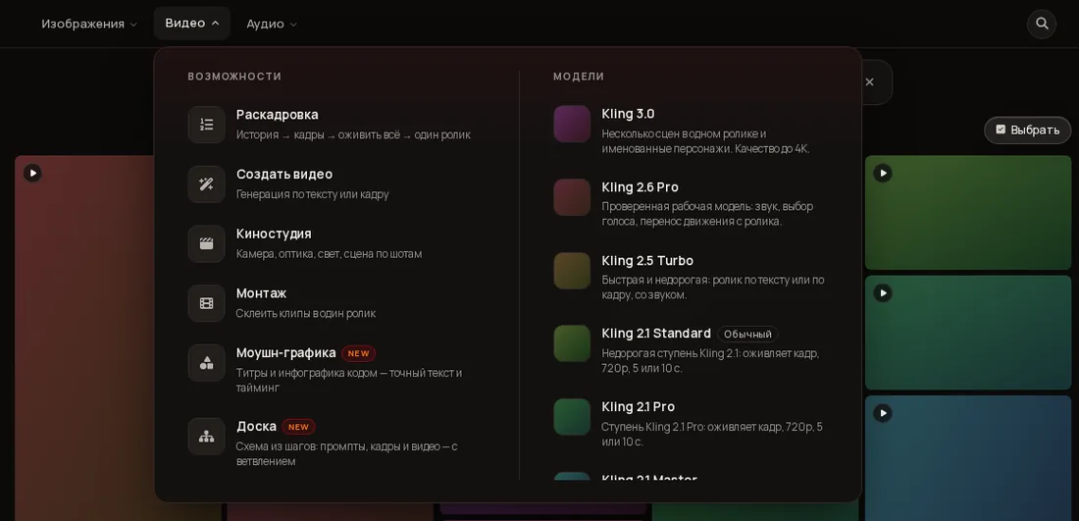Select the Kling 2.5 Turbo brown swatch

pyautogui.click(x=572, y=271)
